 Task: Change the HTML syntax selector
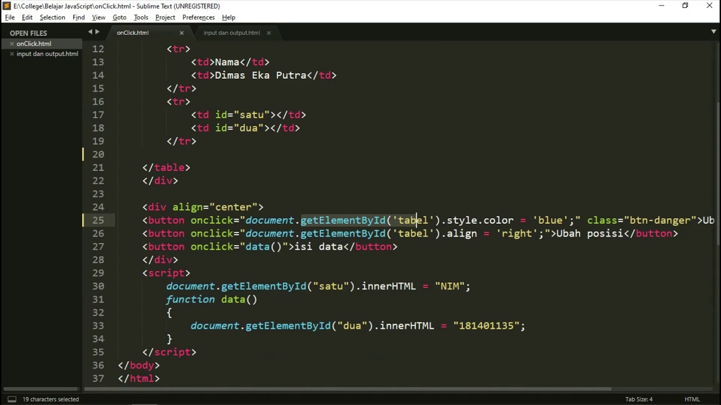(692, 399)
